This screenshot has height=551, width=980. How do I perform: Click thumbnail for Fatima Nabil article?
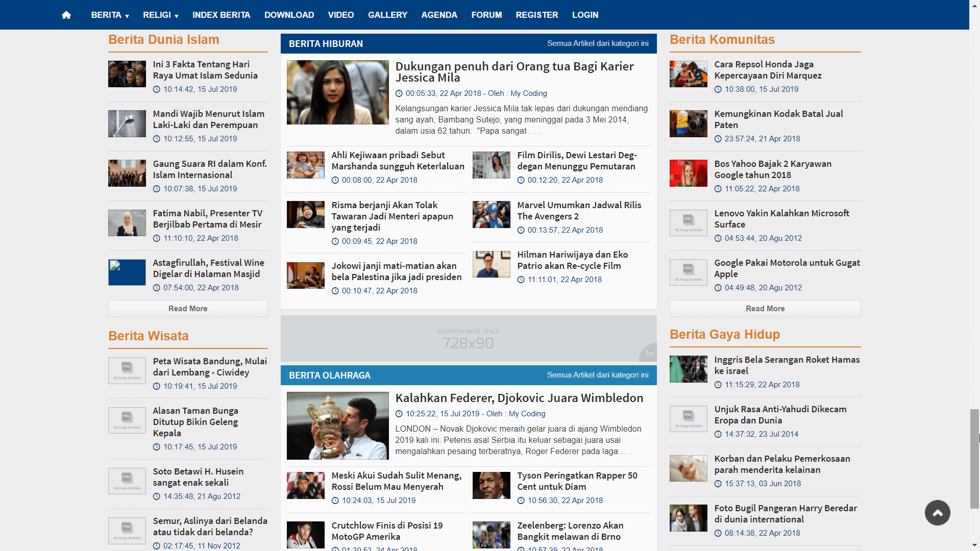(127, 223)
